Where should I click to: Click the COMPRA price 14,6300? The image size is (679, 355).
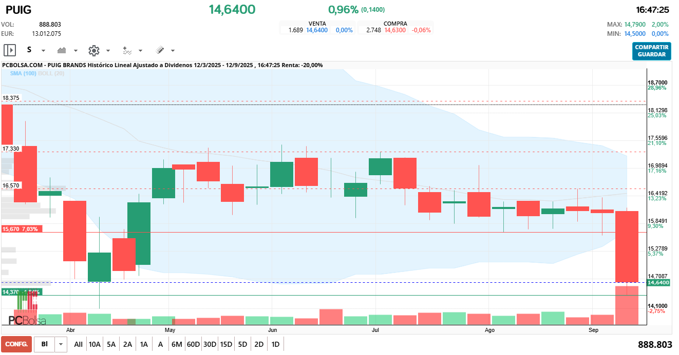(395, 30)
